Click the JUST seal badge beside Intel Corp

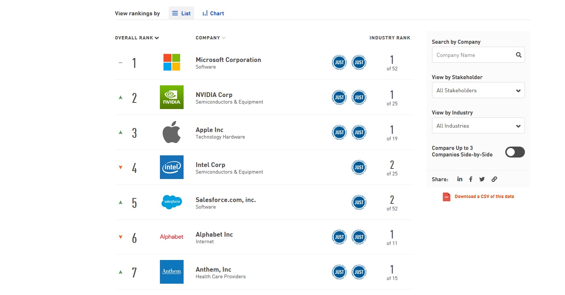(359, 167)
